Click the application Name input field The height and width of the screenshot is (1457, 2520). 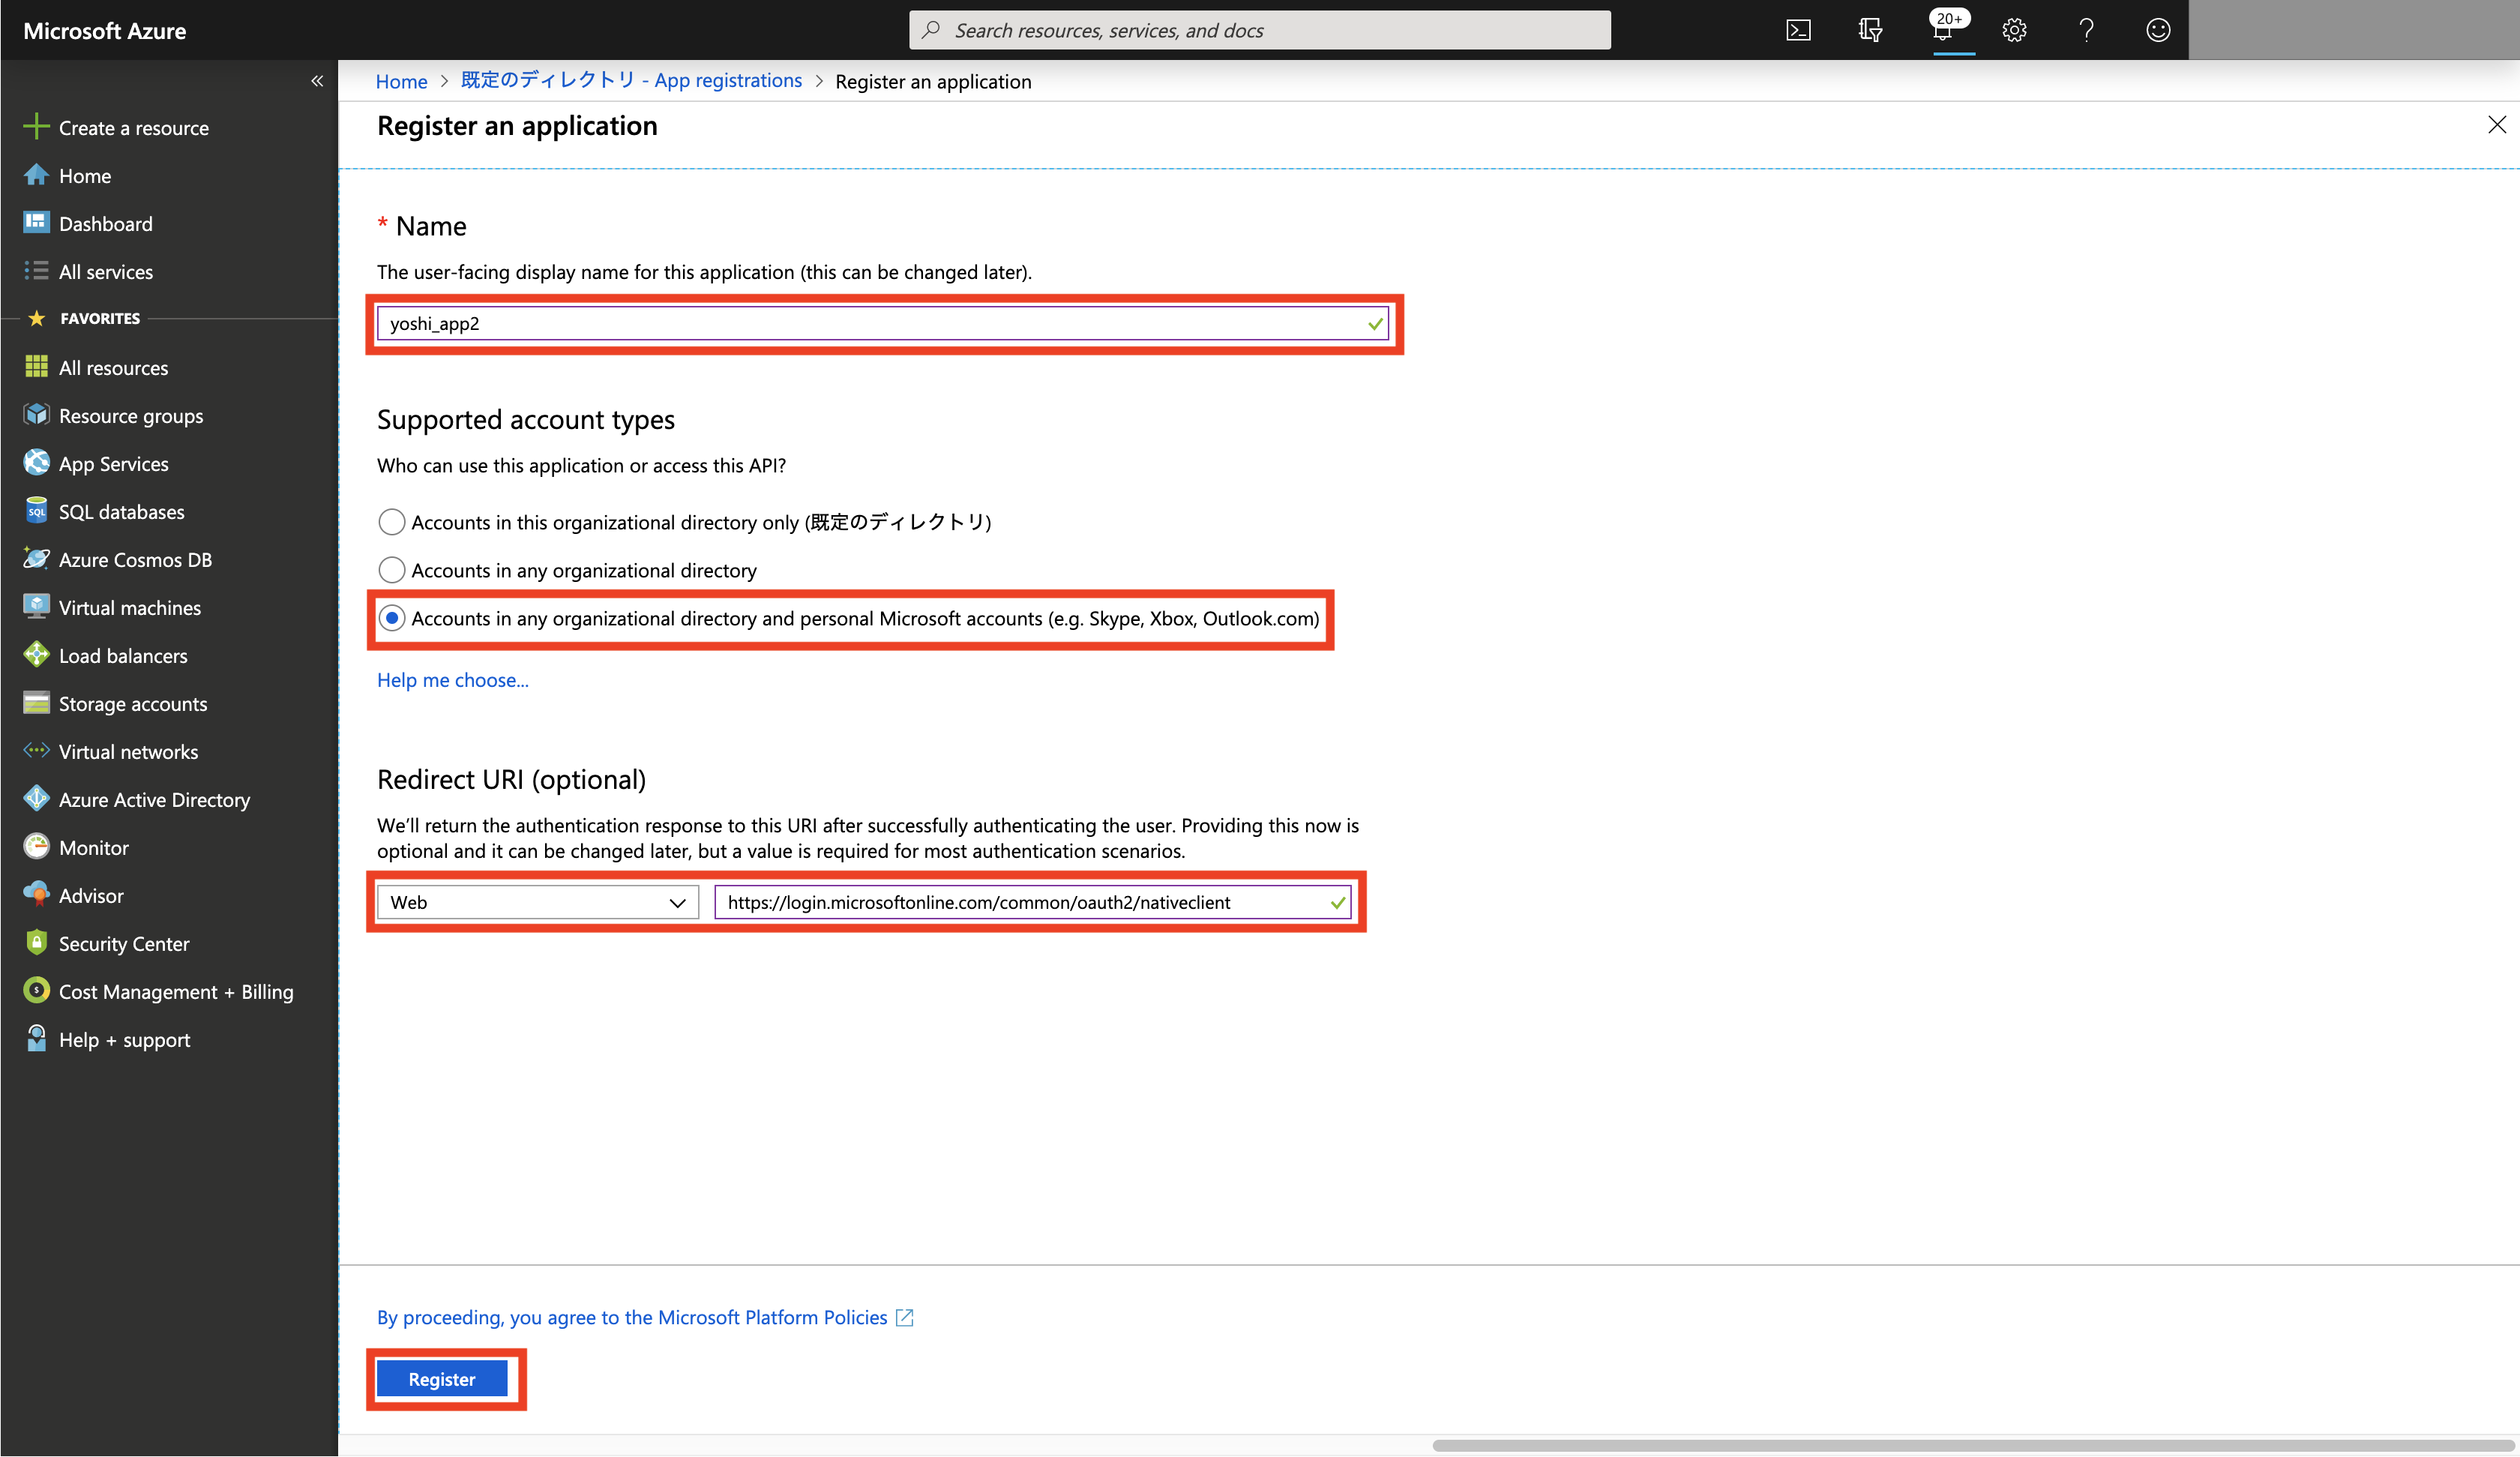coord(883,323)
